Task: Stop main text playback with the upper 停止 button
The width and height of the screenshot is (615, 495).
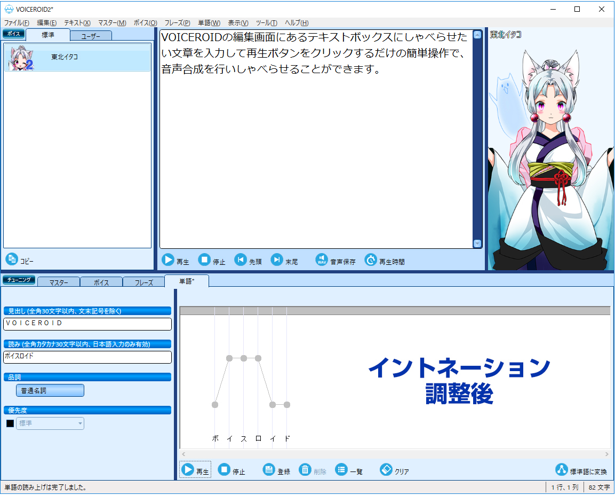Action: pyautogui.click(x=212, y=261)
